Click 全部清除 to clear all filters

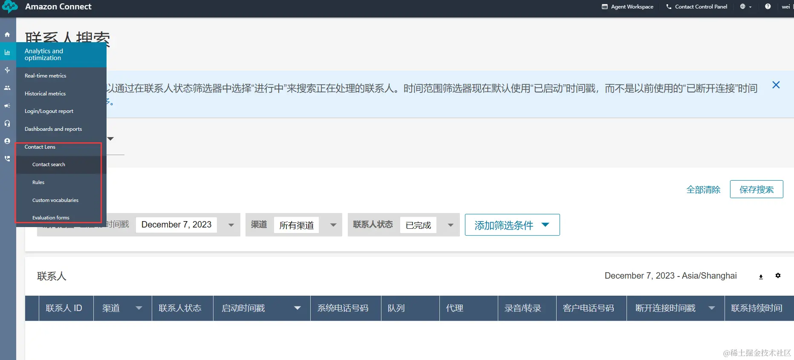pyautogui.click(x=703, y=190)
